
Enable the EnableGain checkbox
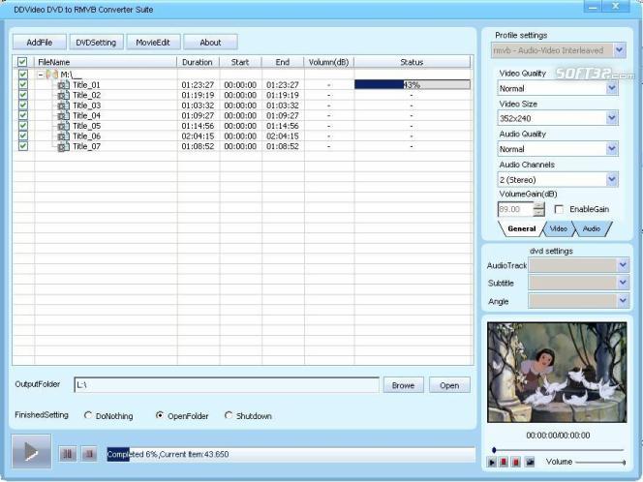[x=559, y=209]
